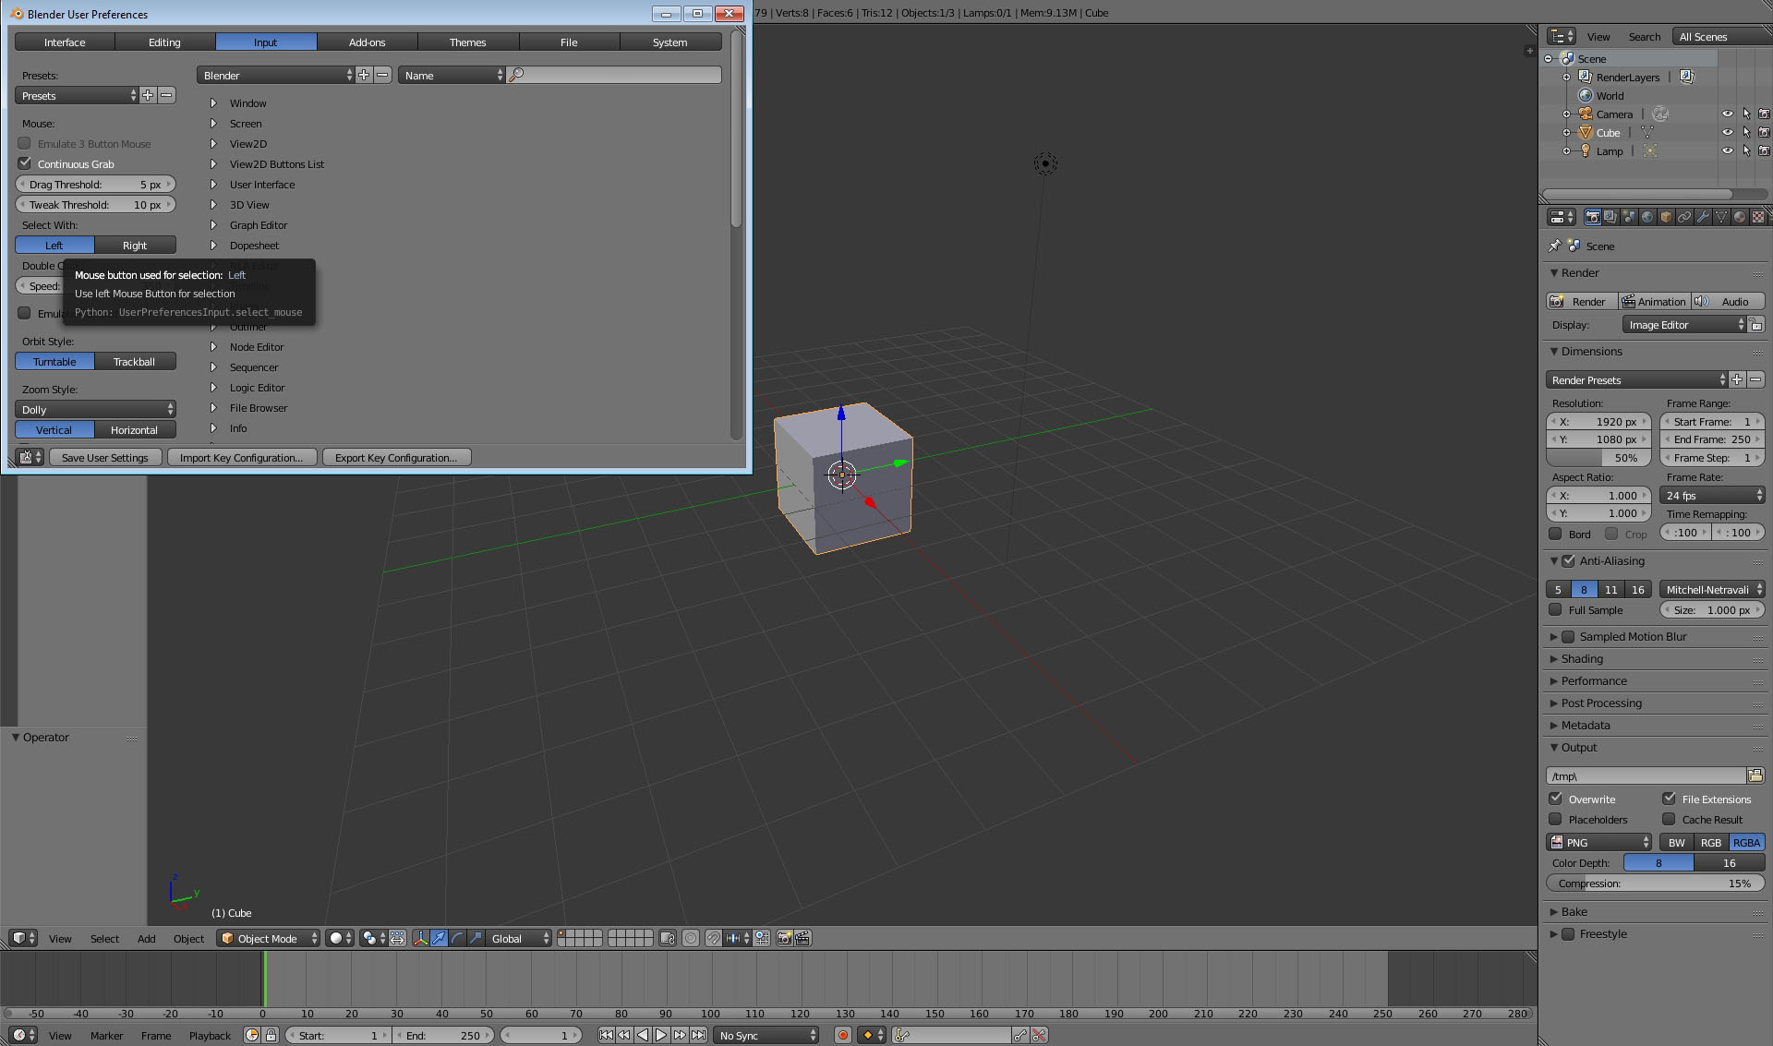This screenshot has width=1773, height=1046.
Task: Open the Playback menu in timeline header
Action: pyautogui.click(x=210, y=1035)
